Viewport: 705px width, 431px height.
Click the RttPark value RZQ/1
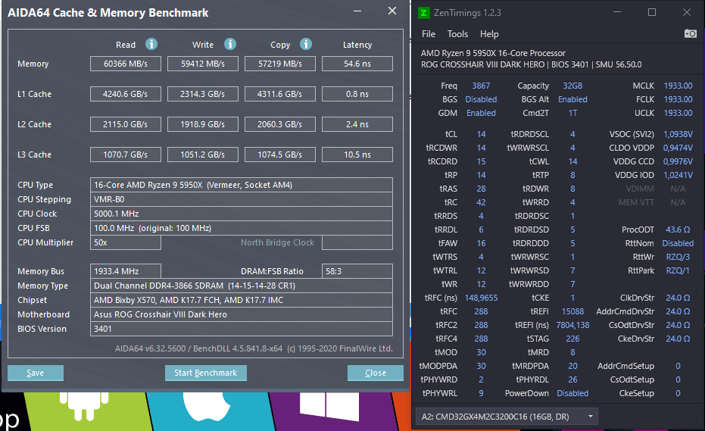click(x=678, y=270)
